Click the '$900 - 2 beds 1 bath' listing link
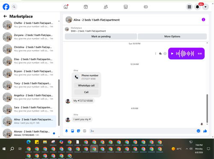 pyautogui.click(x=88, y=31)
